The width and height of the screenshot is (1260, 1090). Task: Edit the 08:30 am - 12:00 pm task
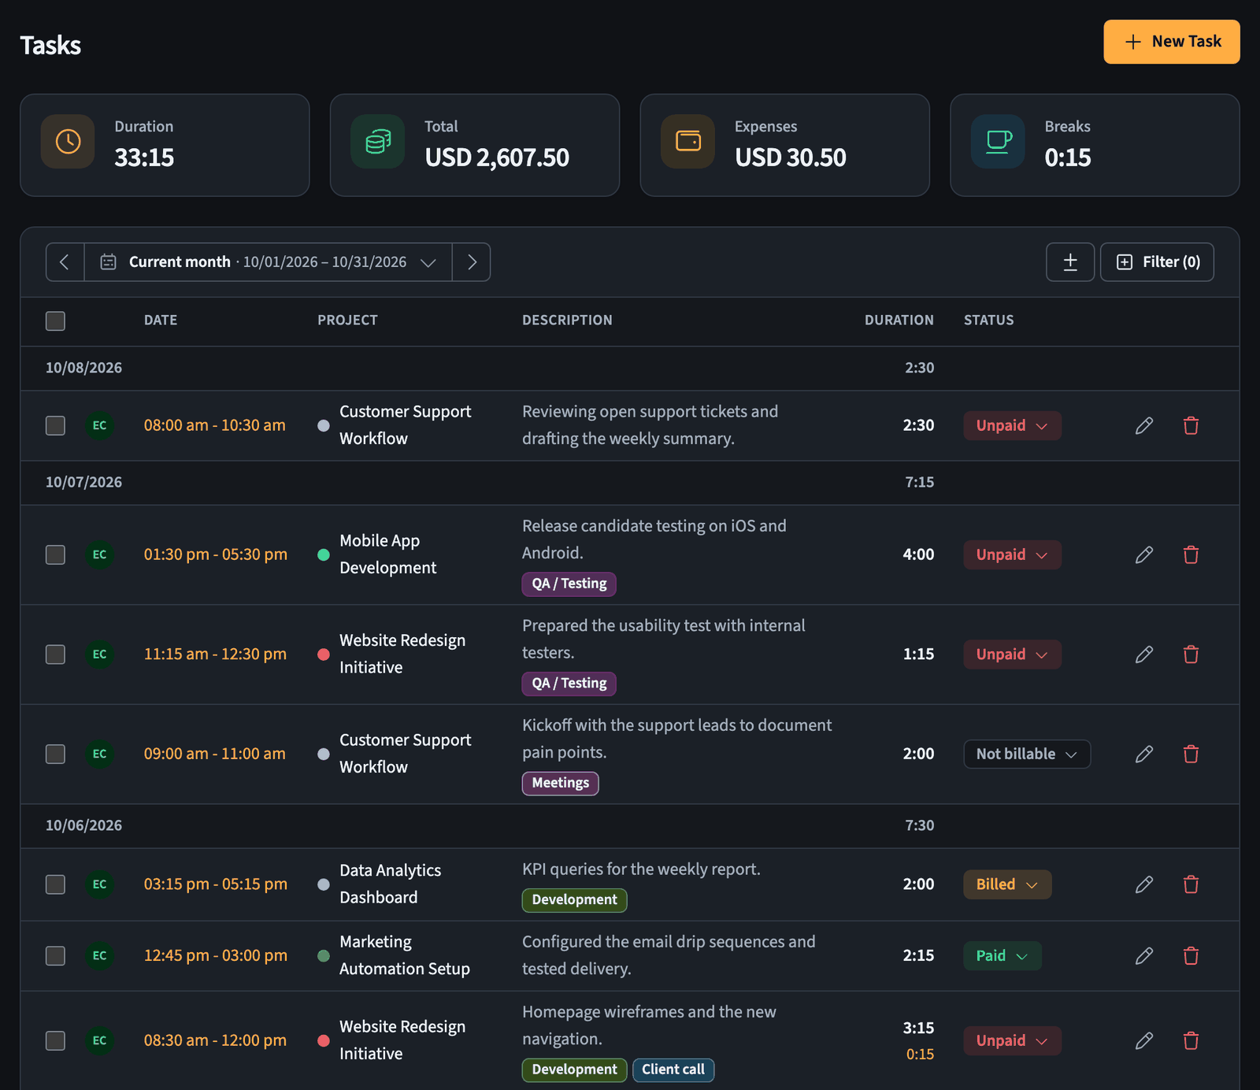click(x=1144, y=1040)
